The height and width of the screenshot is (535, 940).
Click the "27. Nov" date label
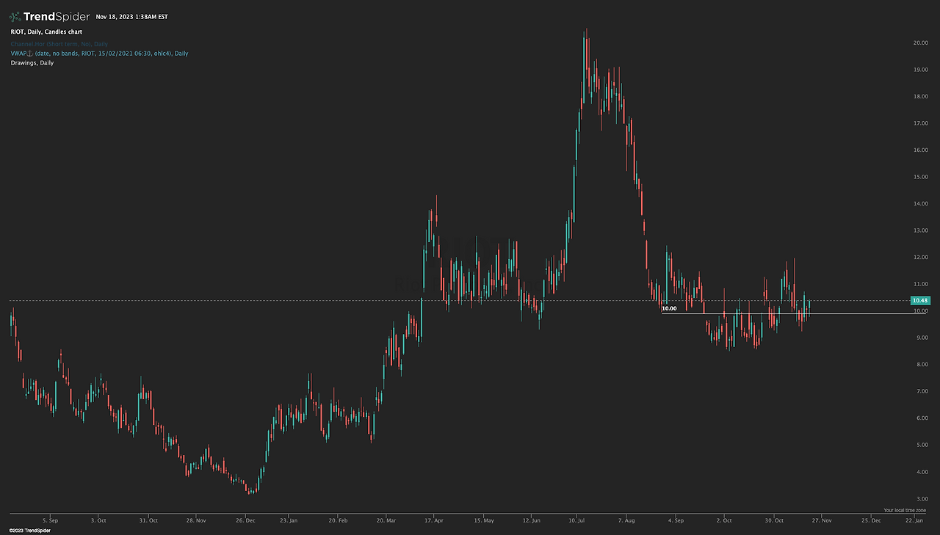[x=821, y=520]
